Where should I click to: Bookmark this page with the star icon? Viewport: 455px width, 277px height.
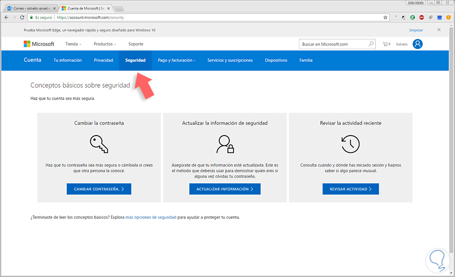click(385, 17)
